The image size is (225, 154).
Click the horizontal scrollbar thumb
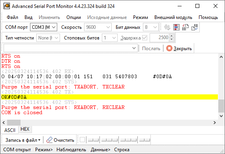[x=14, y=122]
